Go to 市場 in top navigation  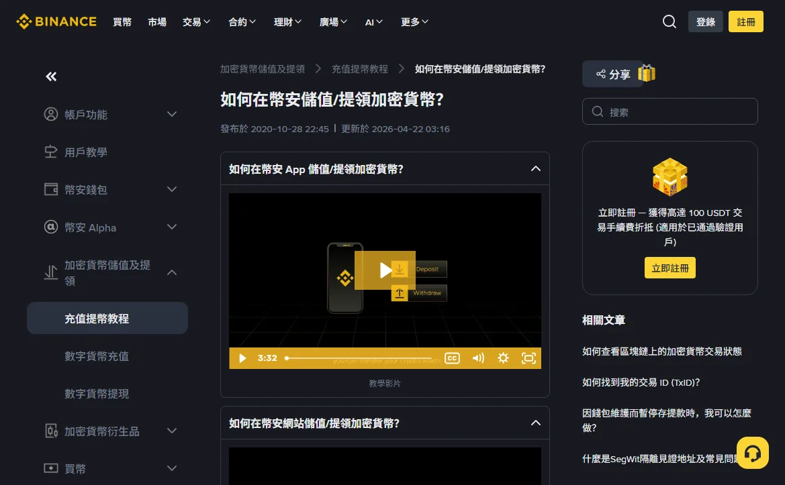157,21
